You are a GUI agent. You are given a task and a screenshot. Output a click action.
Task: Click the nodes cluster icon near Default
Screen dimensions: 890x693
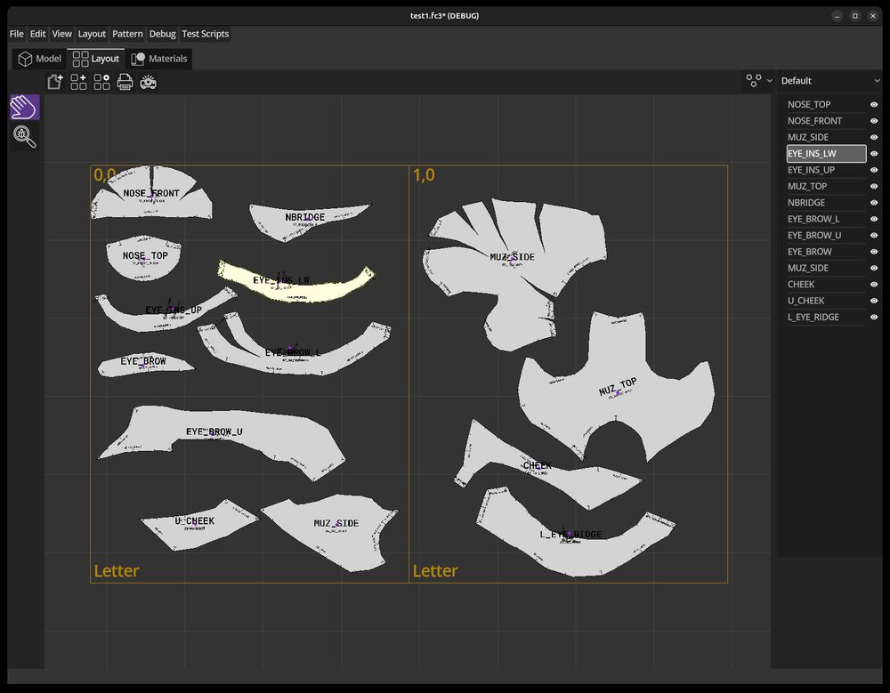tap(754, 81)
